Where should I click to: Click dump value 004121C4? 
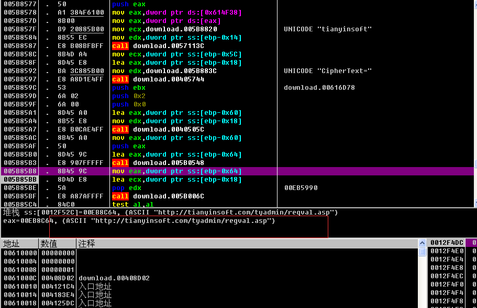pos(58,287)
